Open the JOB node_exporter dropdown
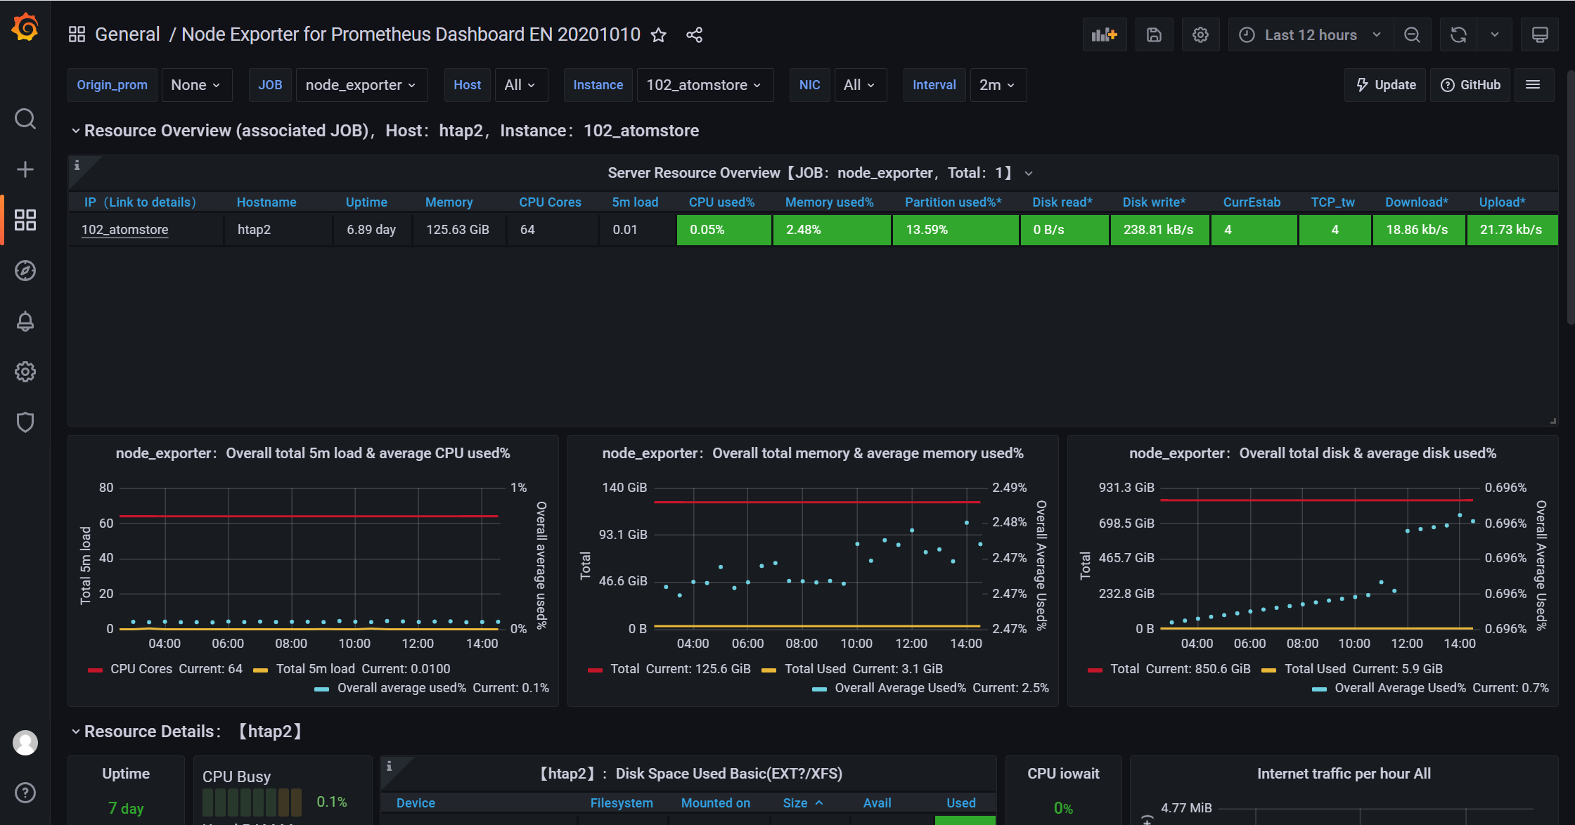 tap(361, 85)
